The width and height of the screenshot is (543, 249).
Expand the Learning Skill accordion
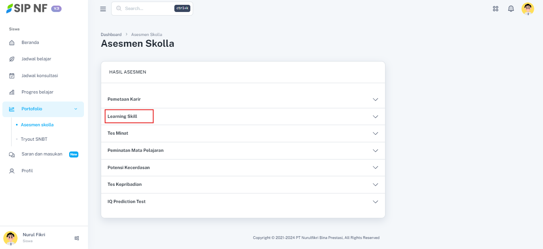[243, 117]
